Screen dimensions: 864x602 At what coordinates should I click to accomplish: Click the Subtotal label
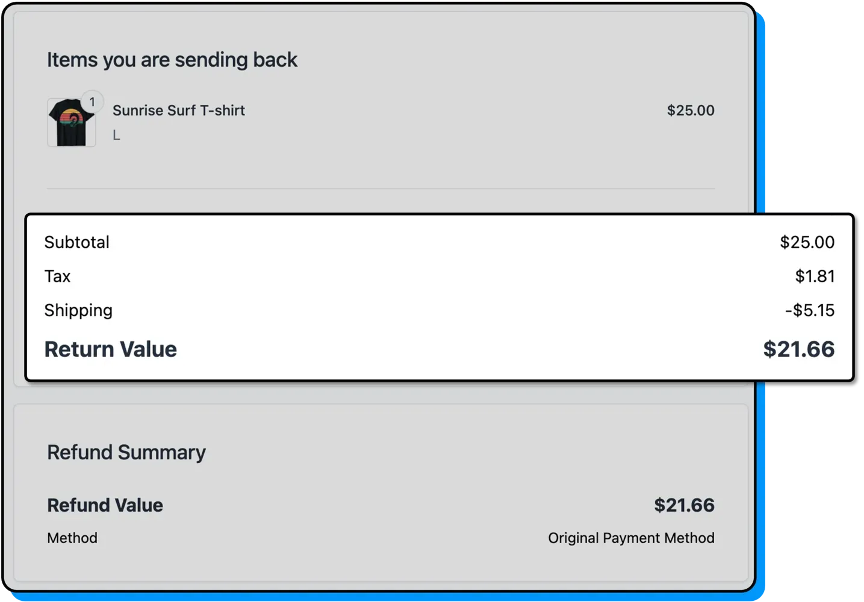pyautogui.click(x=76, y=242)
